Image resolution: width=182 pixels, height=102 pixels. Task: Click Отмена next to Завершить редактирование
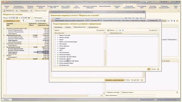pyautogui.click(x=128, y=80)
